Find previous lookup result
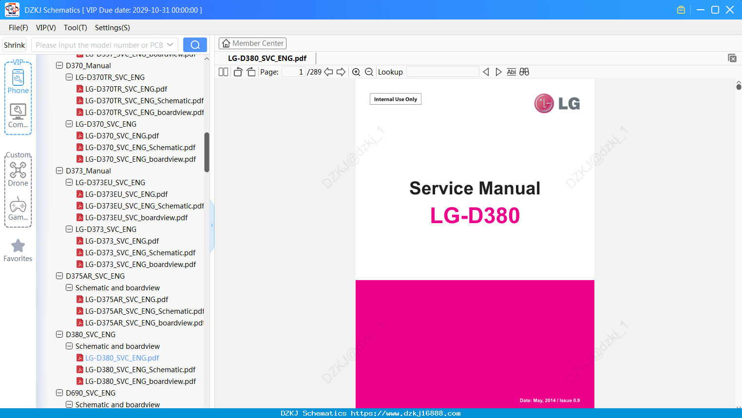The height and width of the screenshot is (418, 742). 486,72
